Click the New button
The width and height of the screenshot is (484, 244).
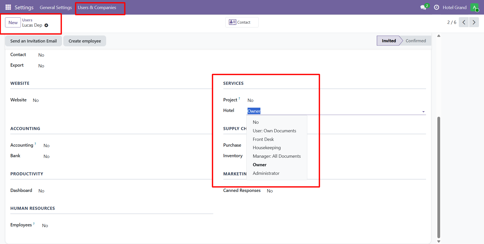coord(13,23)
